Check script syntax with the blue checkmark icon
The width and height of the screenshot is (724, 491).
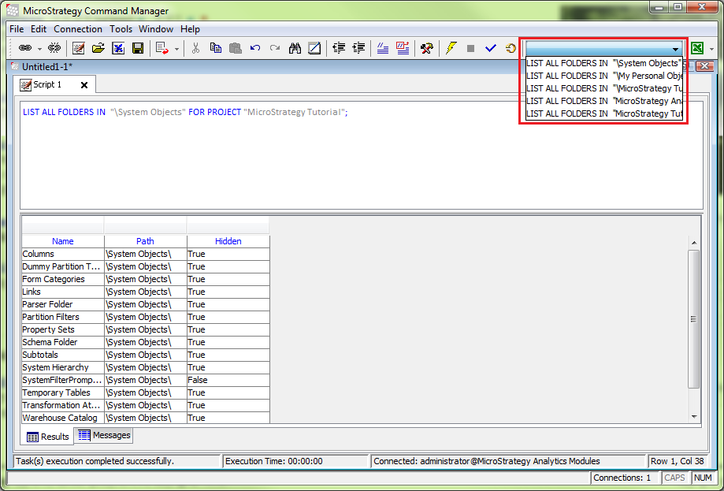point(490,47)
